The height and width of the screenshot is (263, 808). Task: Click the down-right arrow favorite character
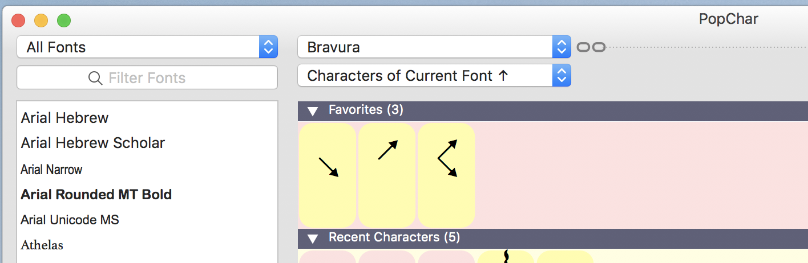pyautogui.click(x=328, y=175)
